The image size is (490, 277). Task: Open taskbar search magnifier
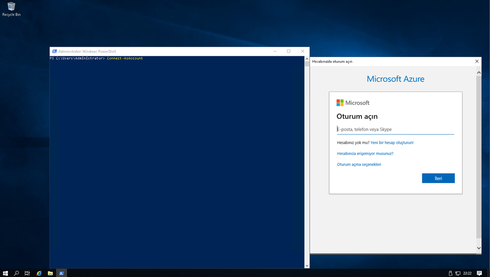coord(16,273)
